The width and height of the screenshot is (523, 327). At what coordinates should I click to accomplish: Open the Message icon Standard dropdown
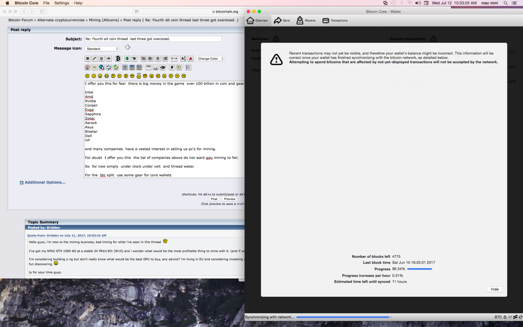click(x=102, y=49)
